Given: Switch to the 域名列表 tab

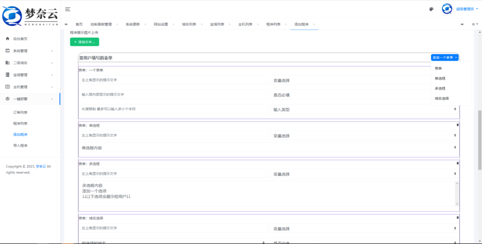Looking at the screenshot, I should pyautogui.click(x=189, y=24).
